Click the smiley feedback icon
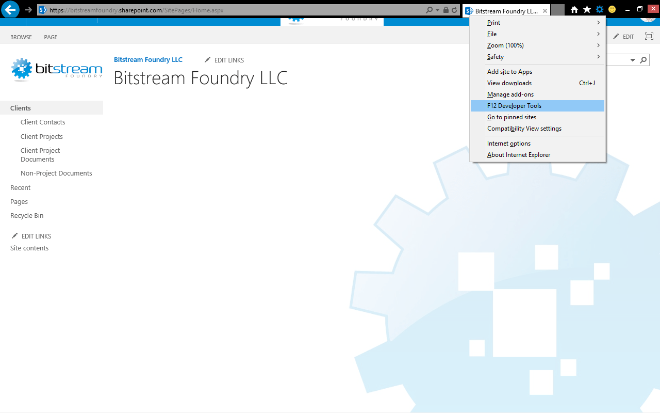 click(x=612, y=9)
